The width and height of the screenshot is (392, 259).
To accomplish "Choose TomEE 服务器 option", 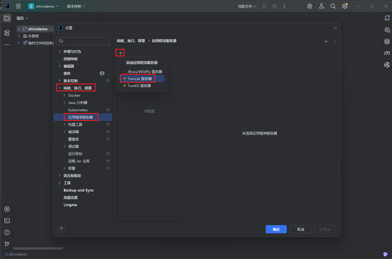I will tap(139, 86).
